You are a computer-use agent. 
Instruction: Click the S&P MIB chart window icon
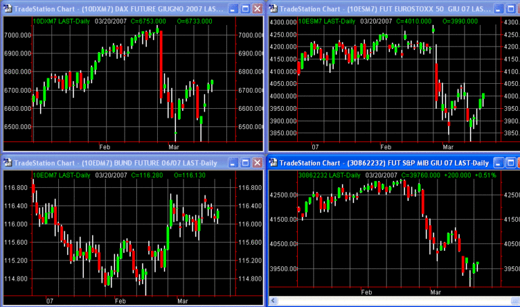tap(274, 163)
